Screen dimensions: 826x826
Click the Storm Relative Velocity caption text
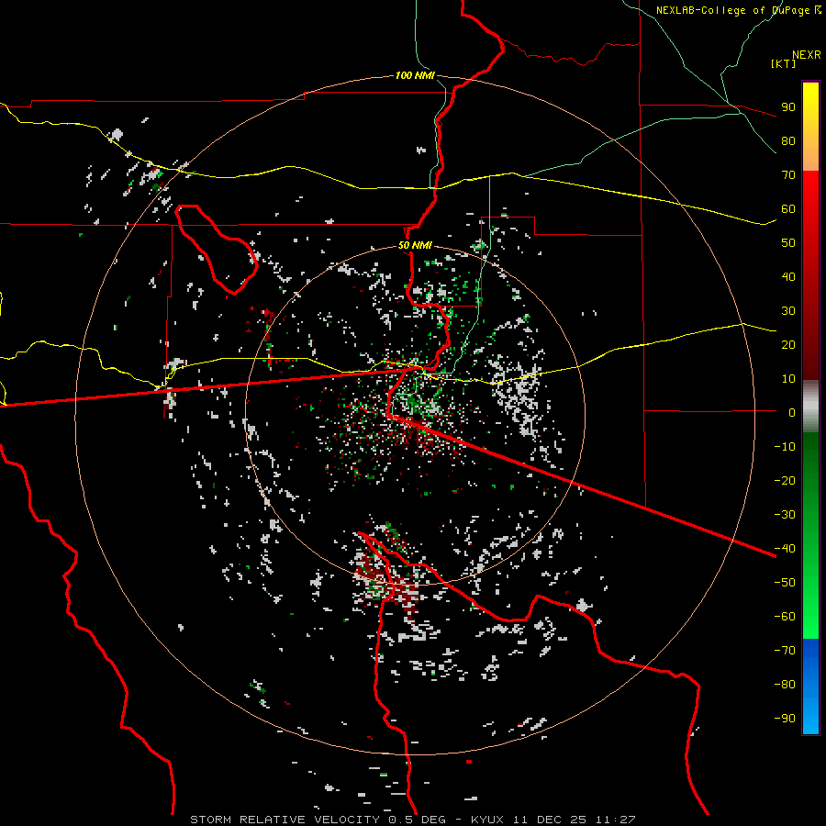412,820
